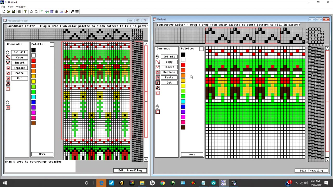
Task: Click the Paste button in the Krokbragd window
Action: [x=20, y=73]
